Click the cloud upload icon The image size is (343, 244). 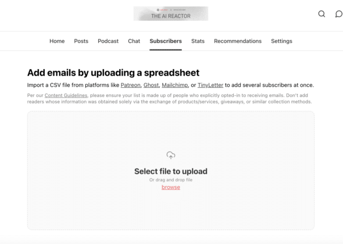tap(171, 155)
